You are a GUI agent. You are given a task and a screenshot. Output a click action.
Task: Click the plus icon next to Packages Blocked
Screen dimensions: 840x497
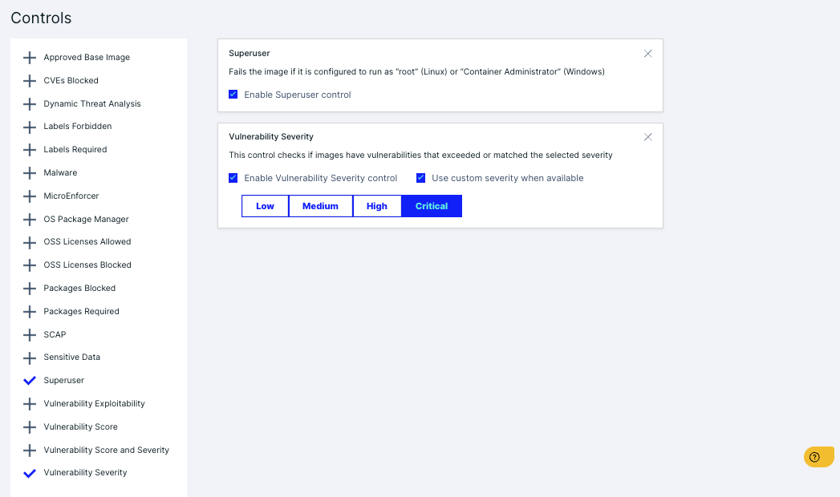pyautogui.click(x=30, y=288)
